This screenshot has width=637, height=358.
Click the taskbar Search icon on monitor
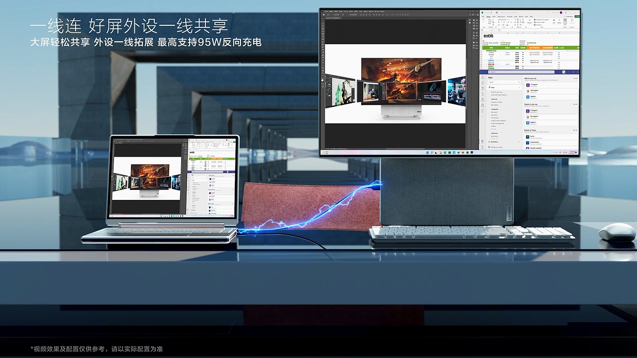click(431, 152)
